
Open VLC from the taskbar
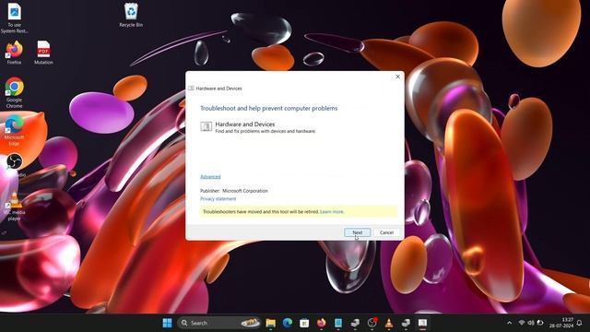(389, 323)
